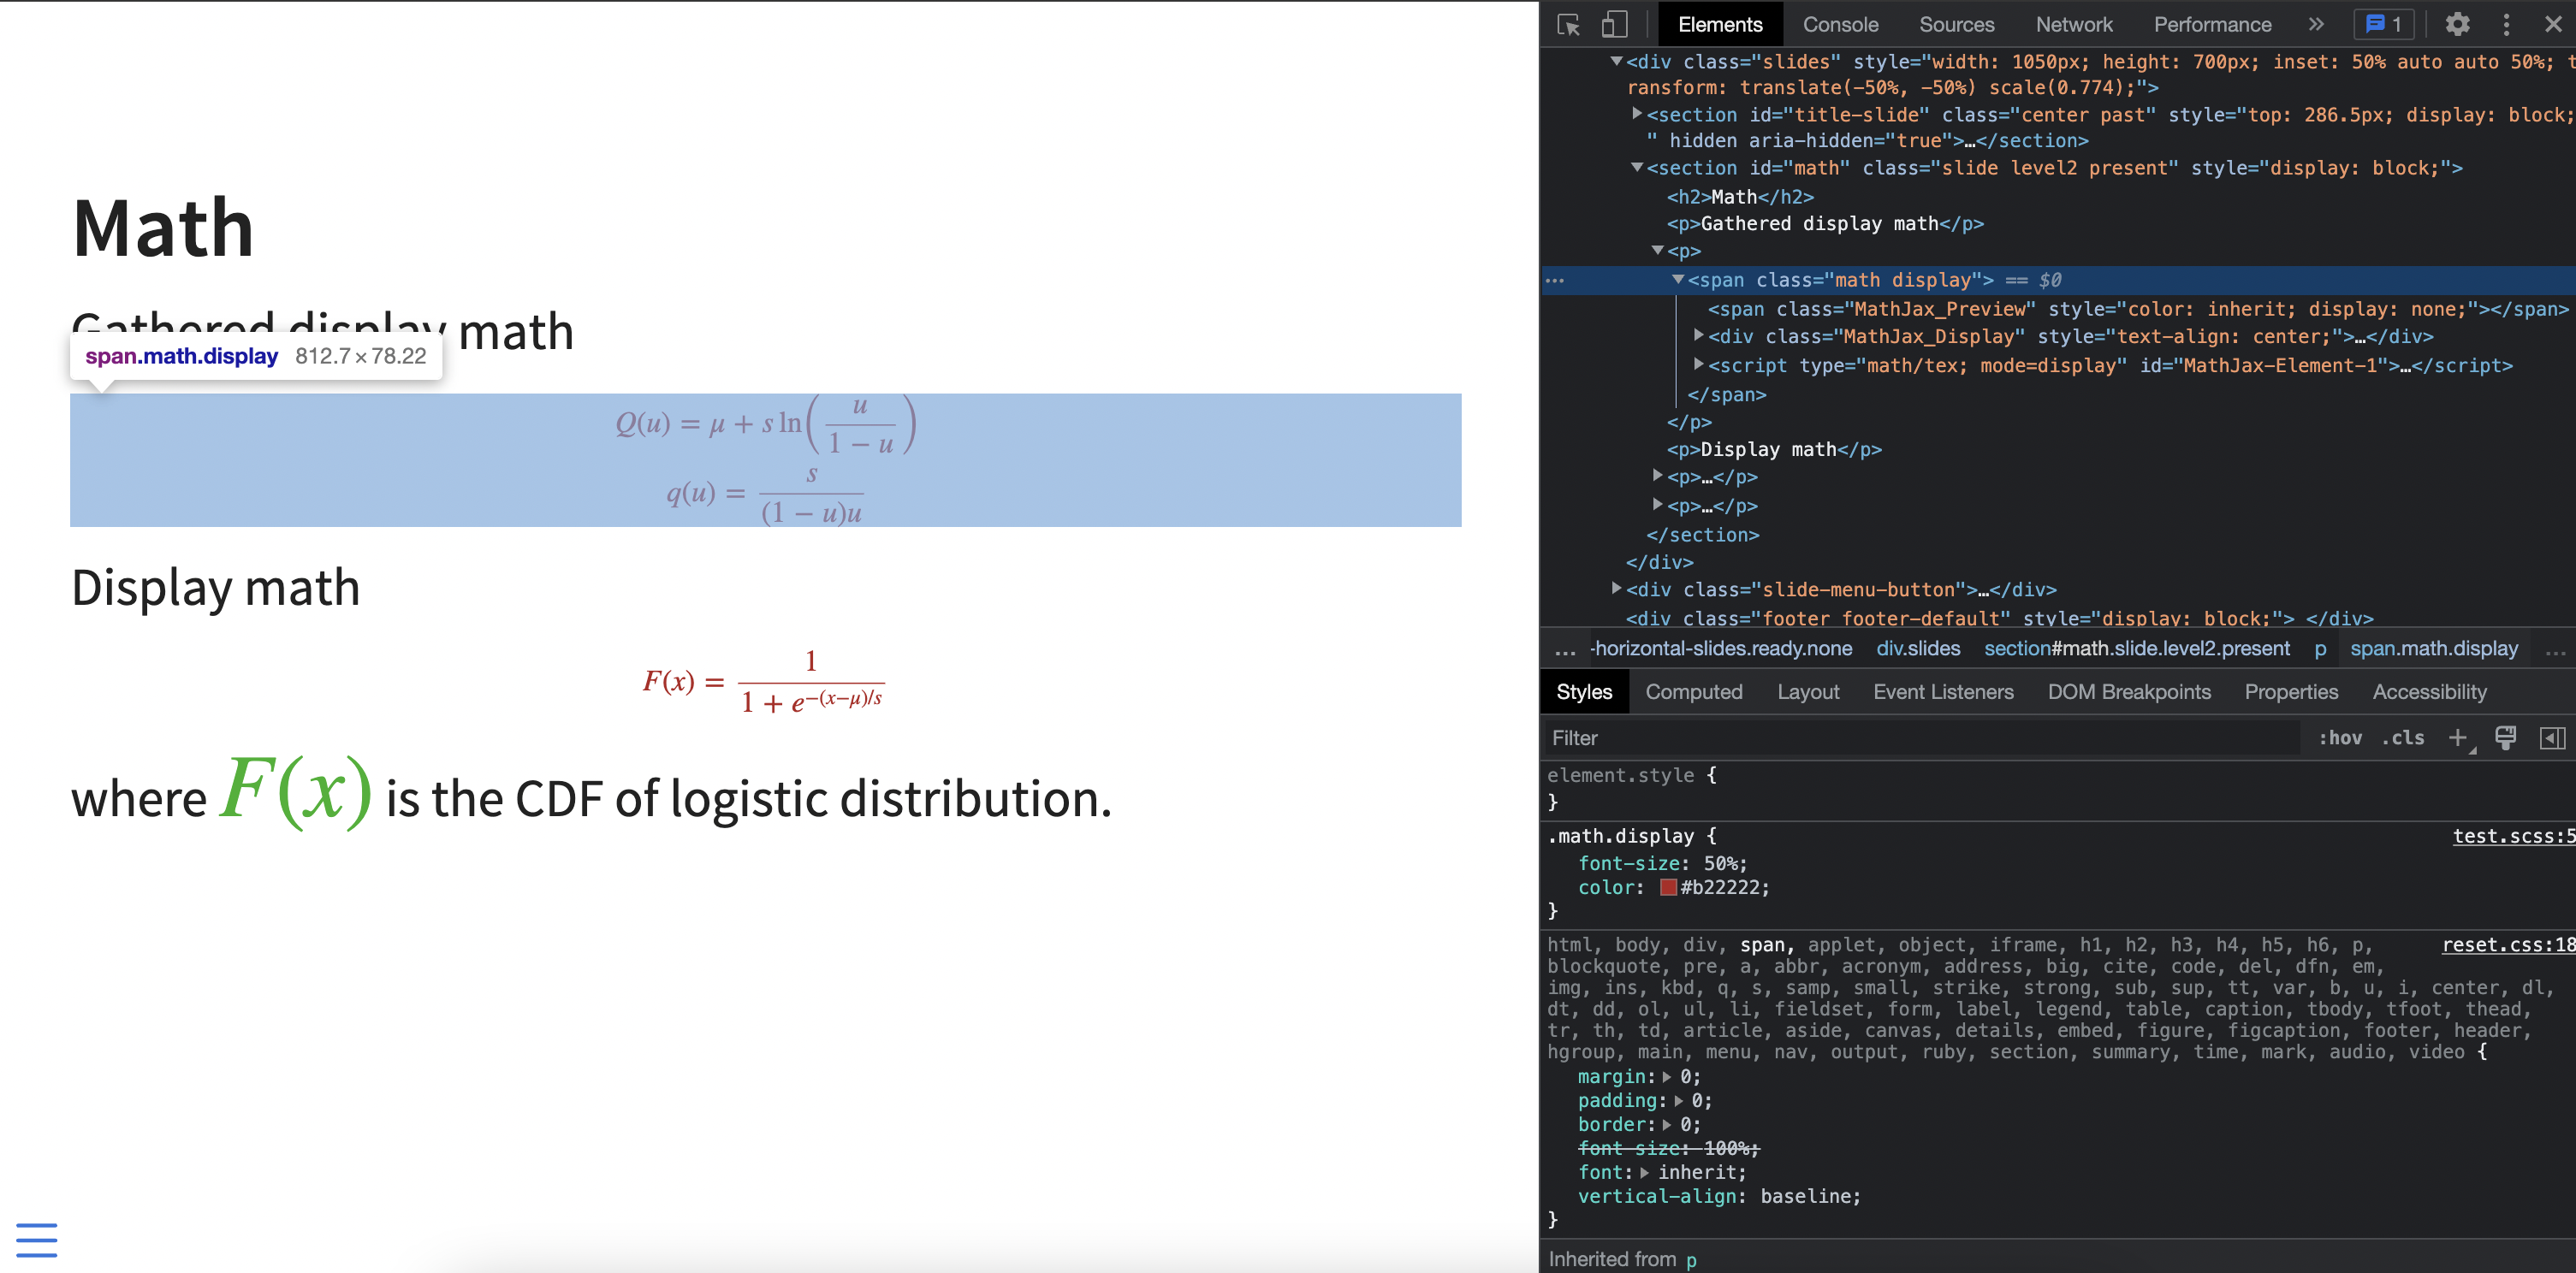Select the 'Display math' p DOM node

(x=1774, y=449)
